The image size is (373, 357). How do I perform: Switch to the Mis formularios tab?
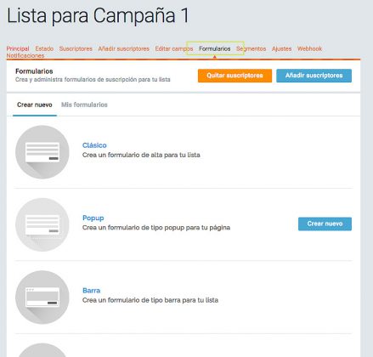84,105
